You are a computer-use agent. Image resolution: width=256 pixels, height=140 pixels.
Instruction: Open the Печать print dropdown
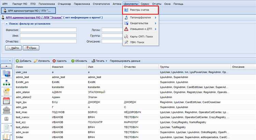click(99, 61)
